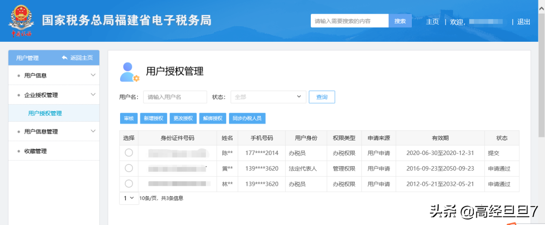Open the page number dropdown
The height and width of the screenshot is (225, 545).
(129, 198)
